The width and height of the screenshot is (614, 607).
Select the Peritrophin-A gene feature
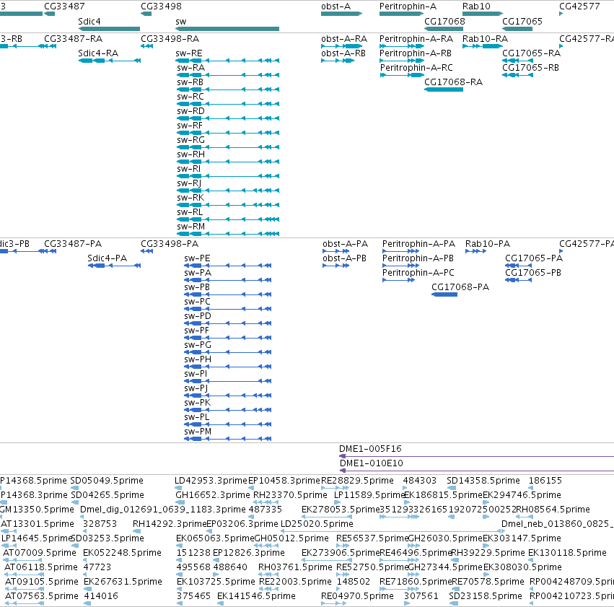click(401, 14)
